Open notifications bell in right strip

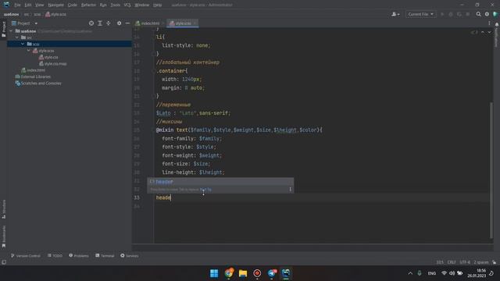tap(497, 24)
